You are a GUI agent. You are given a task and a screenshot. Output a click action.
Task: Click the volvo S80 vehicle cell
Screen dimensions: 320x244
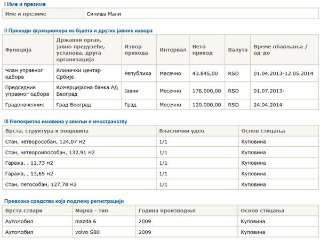click(103, 232)
